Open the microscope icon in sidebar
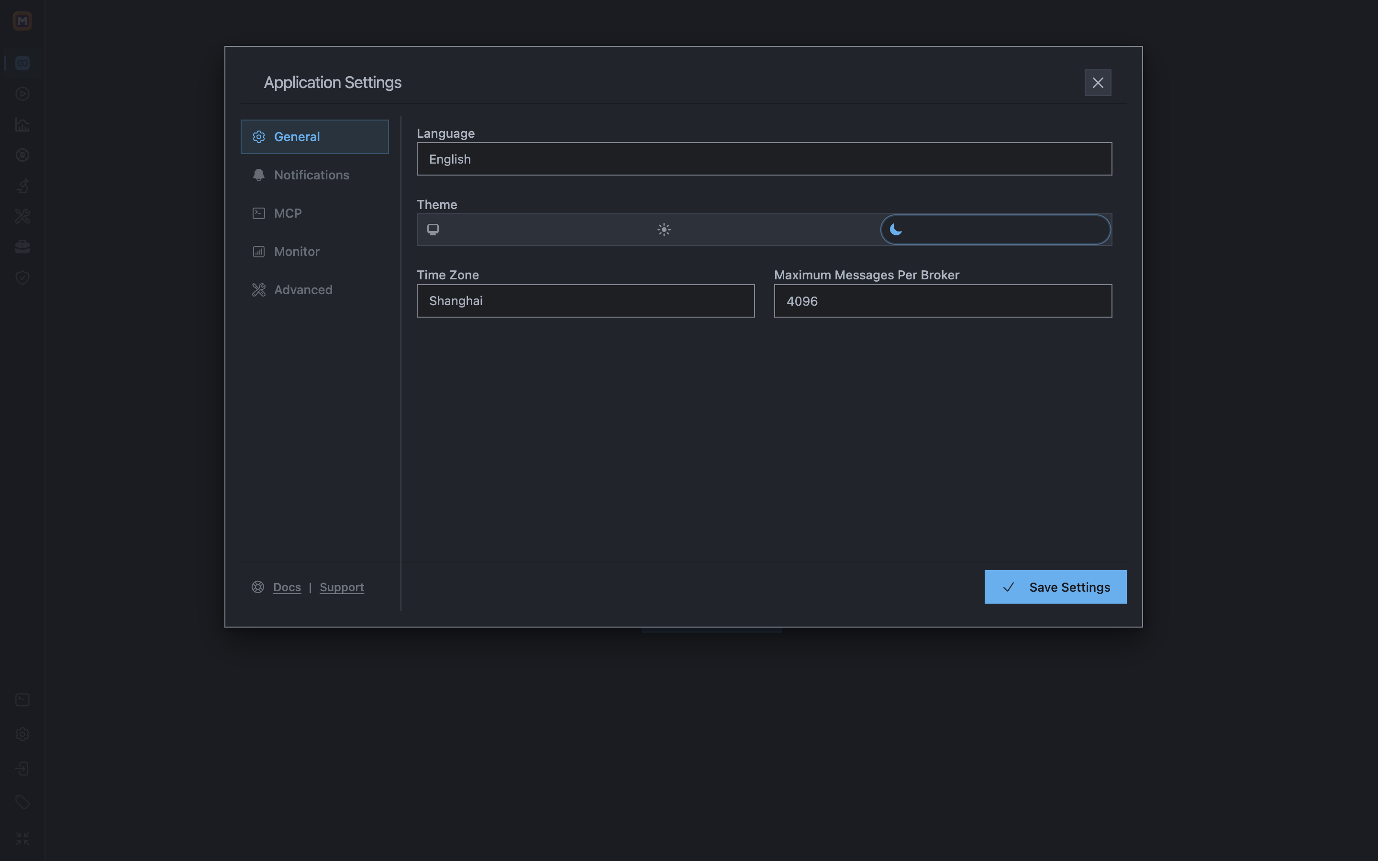1378x861 pixels. pos(22,186)
